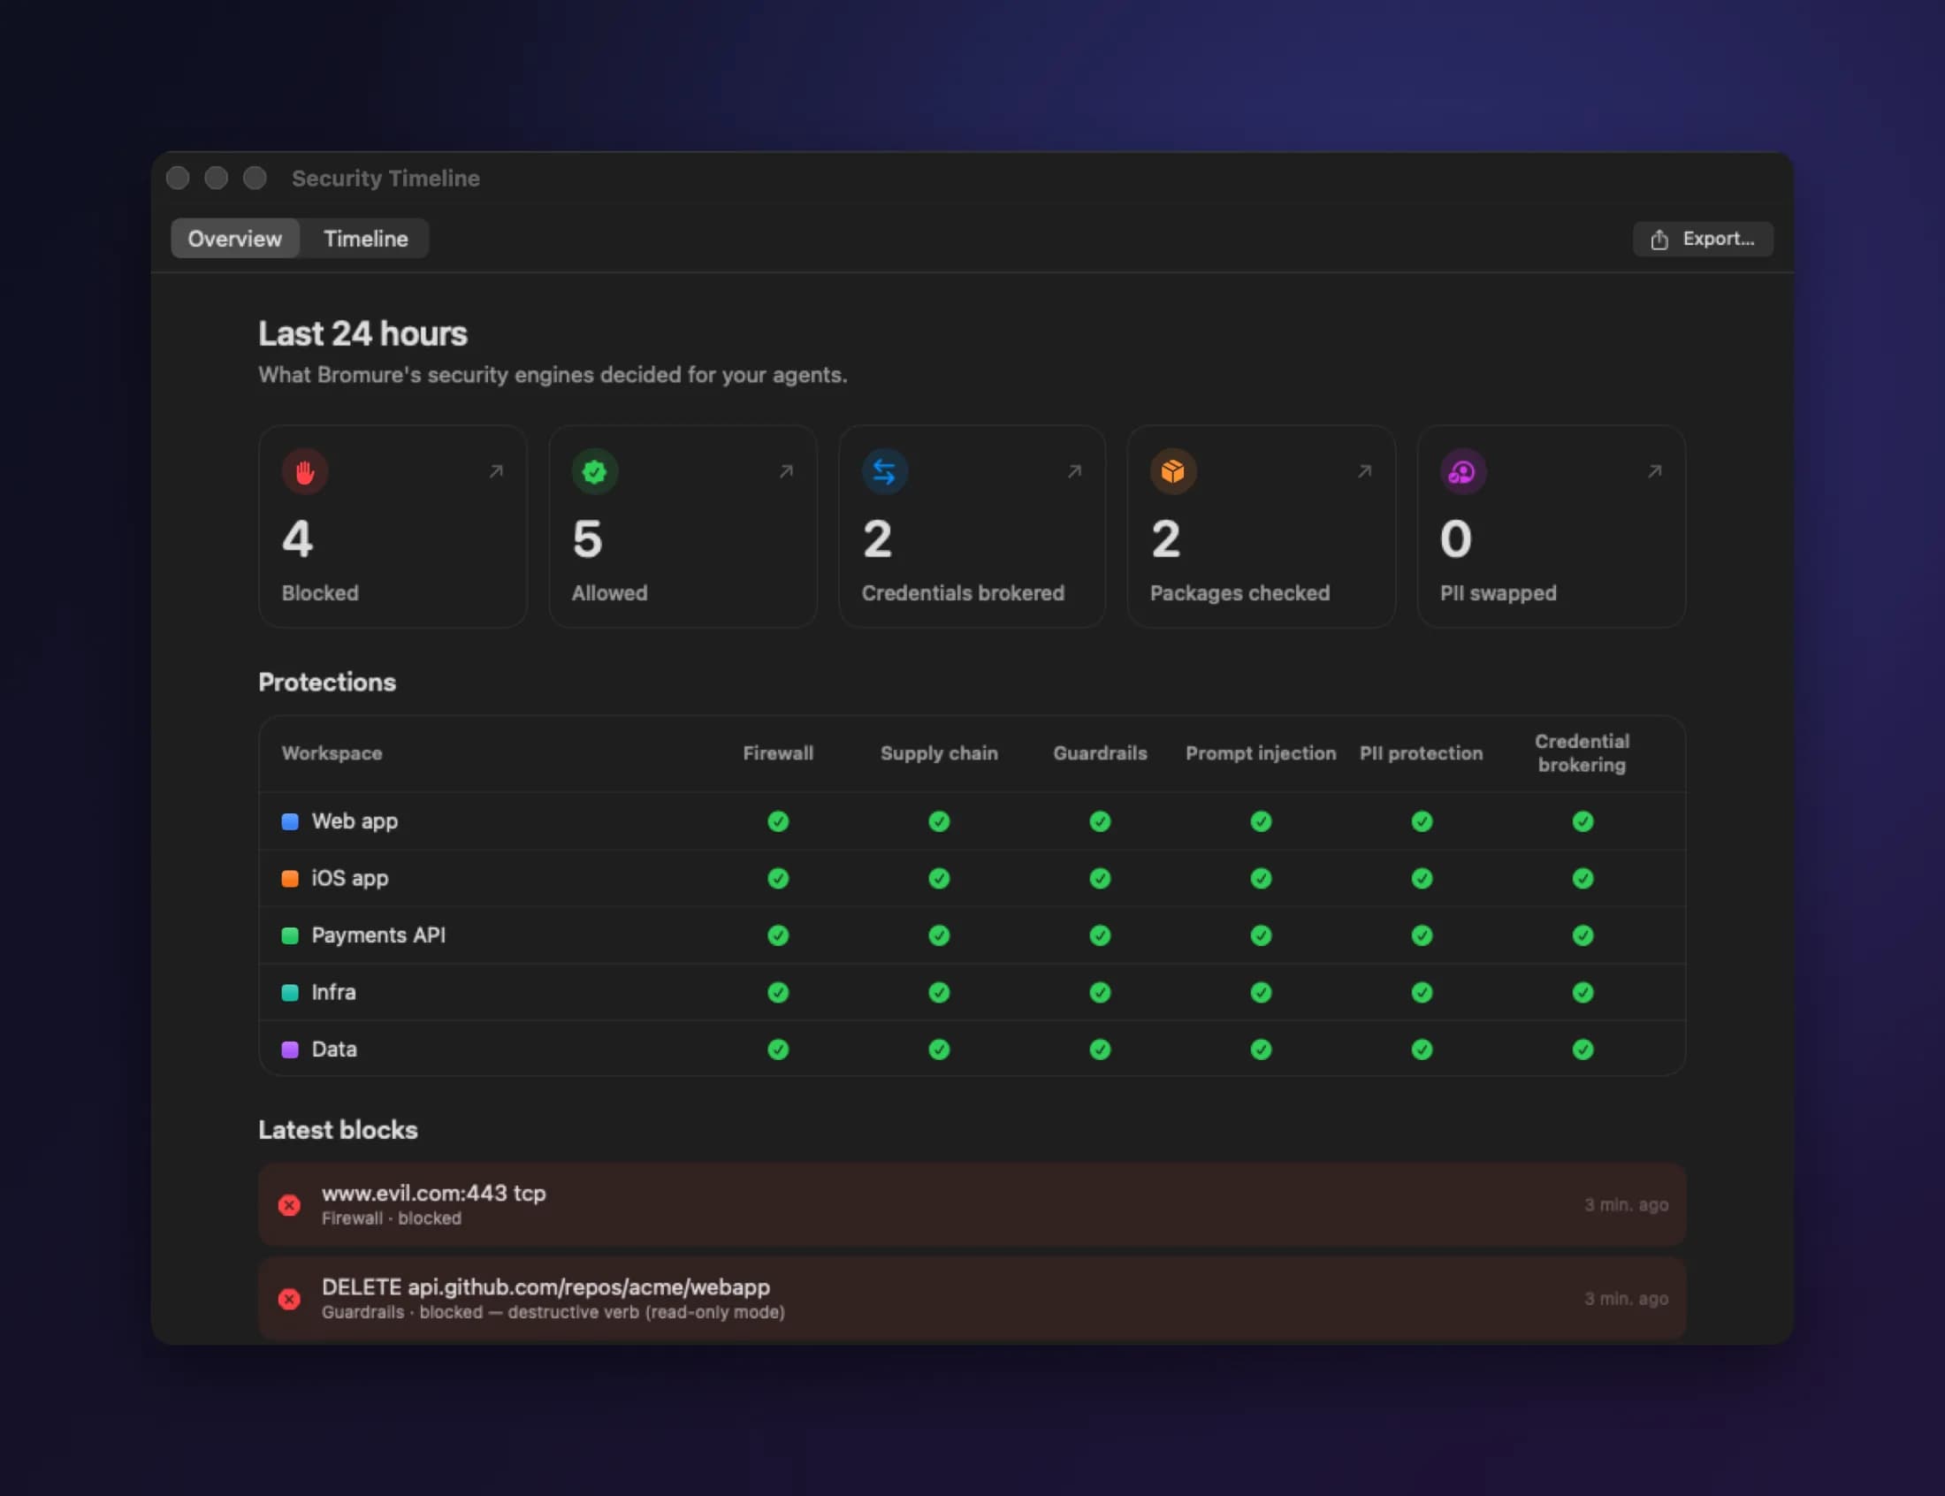Open Blocked card details arrow
This screenshot has height=1496, width=1945.
pos(497,471)
